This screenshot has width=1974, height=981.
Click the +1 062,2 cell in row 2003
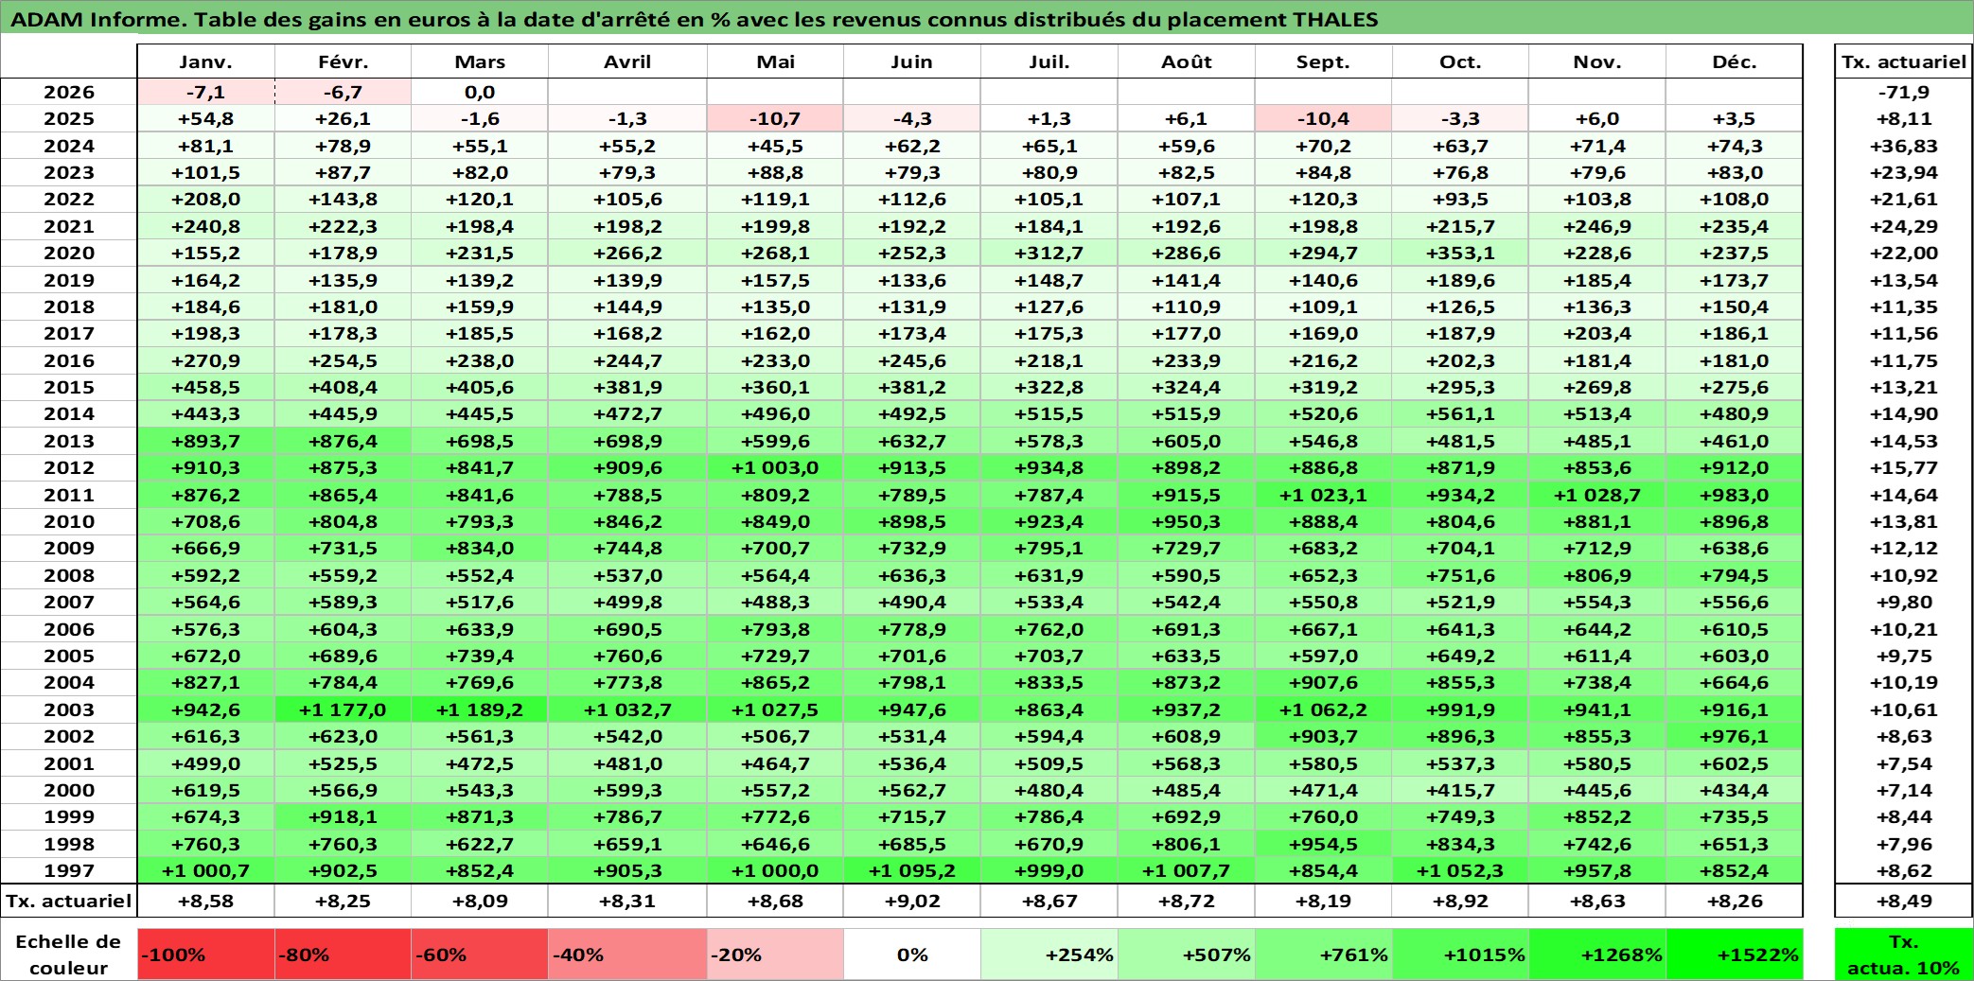1324,709
